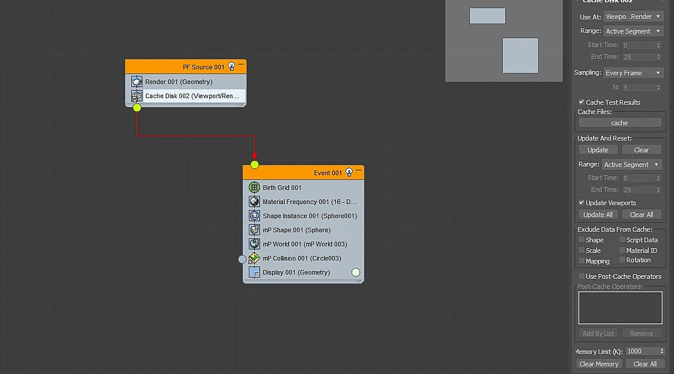Select Material Frequency 001 row
The width and height of the screenshot is (674, 374).
[303, 202]
